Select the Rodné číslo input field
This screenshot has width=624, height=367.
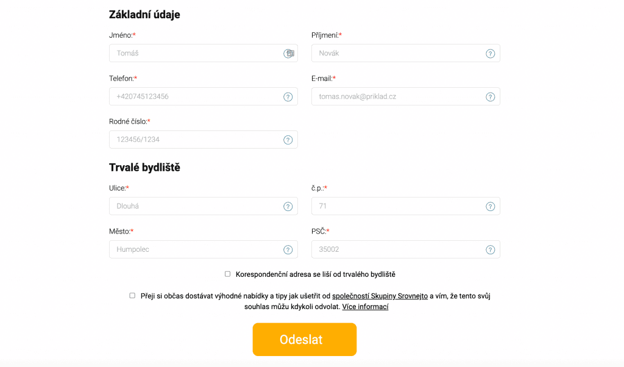[195, 140]
